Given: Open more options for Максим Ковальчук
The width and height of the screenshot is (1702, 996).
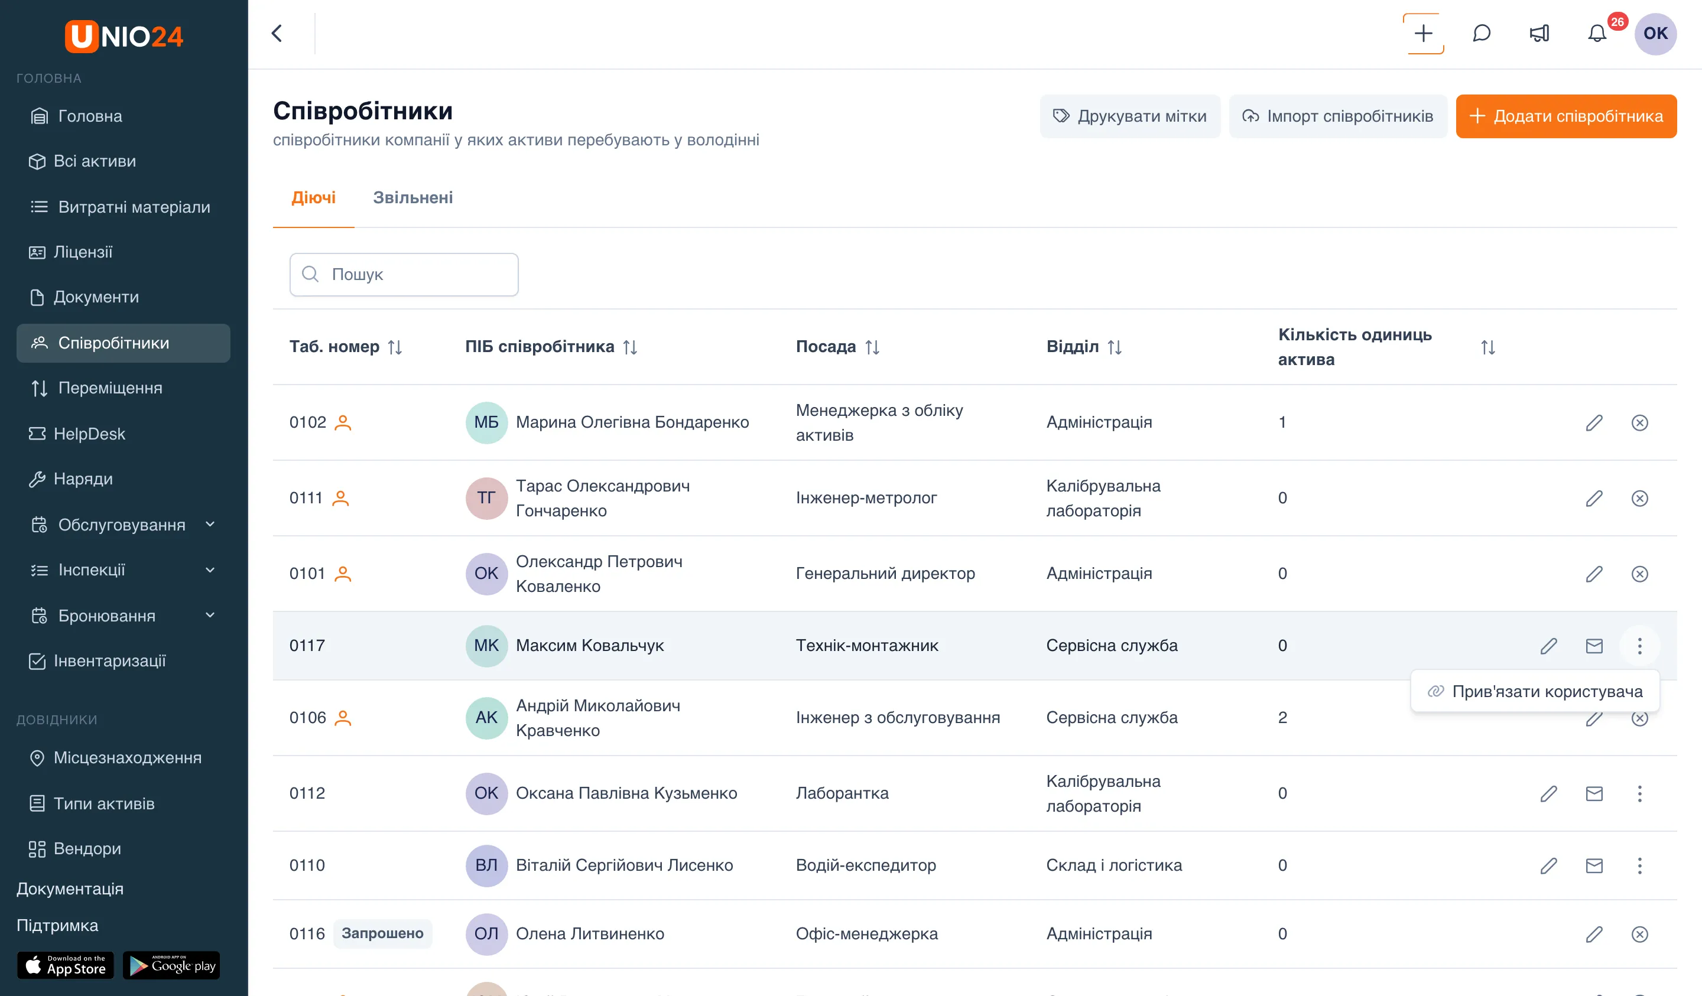Looking at the screenshot, I should [x=1639, y=646].
